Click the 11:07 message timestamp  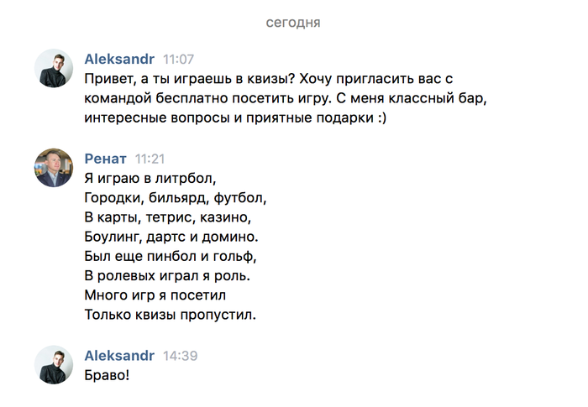tap(178, 60)
